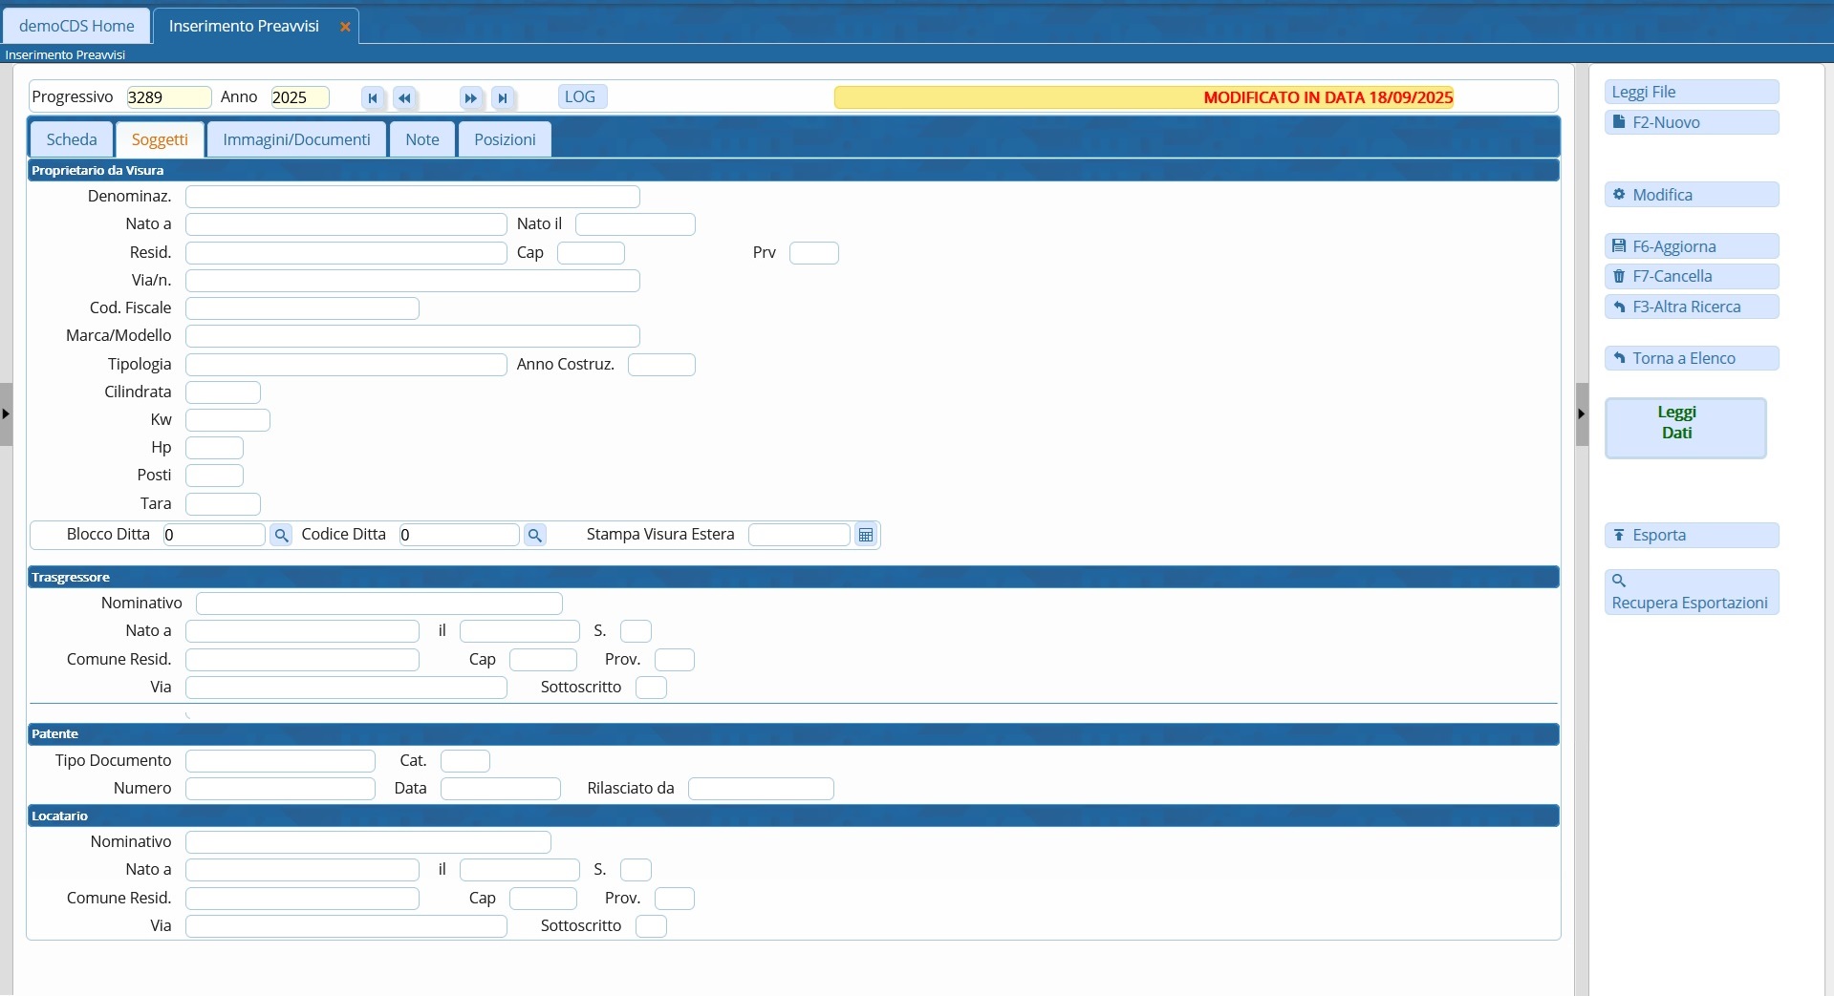Open the Scheda tab
The image size is (1834, 996).
click(x=72, y=139)
